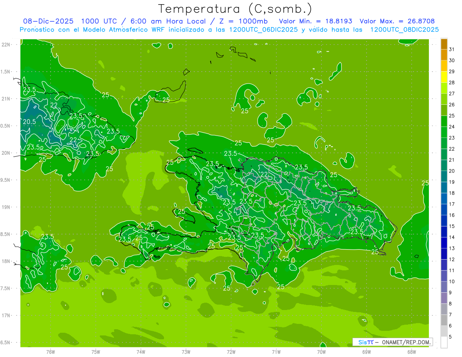462x357 pixels.
Task: Click the "18N" latitude label
Action: 6,261
